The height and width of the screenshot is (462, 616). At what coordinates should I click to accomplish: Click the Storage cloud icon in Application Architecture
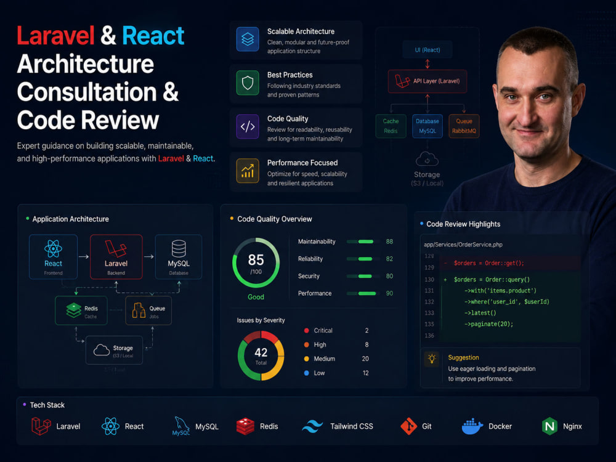point(102,350)
